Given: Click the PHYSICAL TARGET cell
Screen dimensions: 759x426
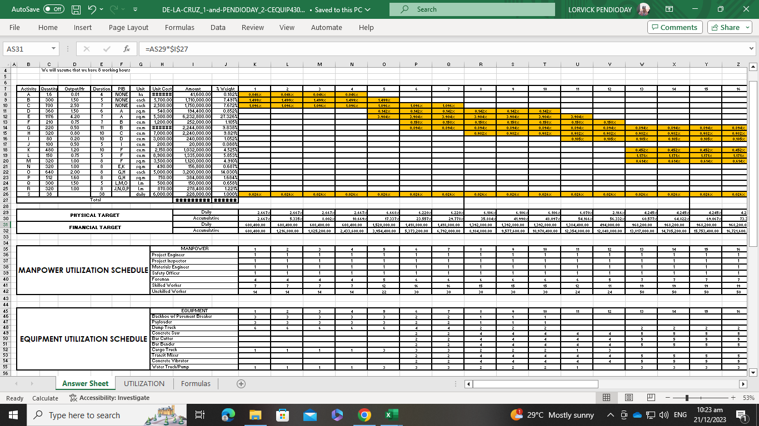Looking at the screenshot, I should pos(94,215).
